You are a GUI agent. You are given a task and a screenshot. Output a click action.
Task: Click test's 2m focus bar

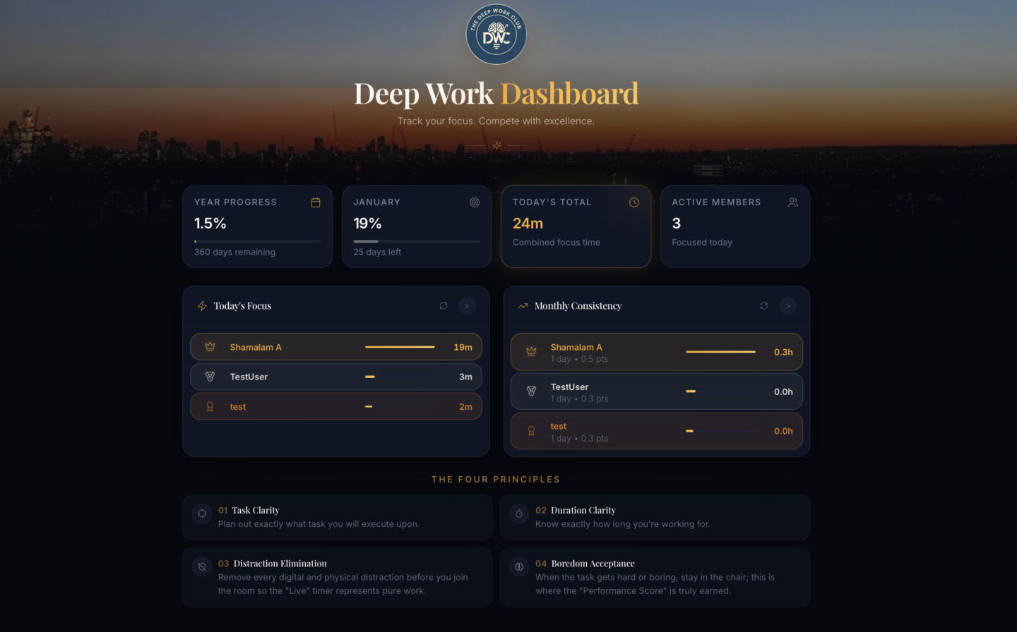(400, 407)
